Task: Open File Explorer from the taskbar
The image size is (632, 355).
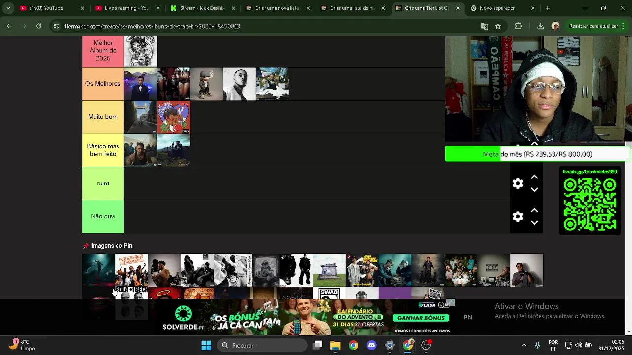Action: 335,345
